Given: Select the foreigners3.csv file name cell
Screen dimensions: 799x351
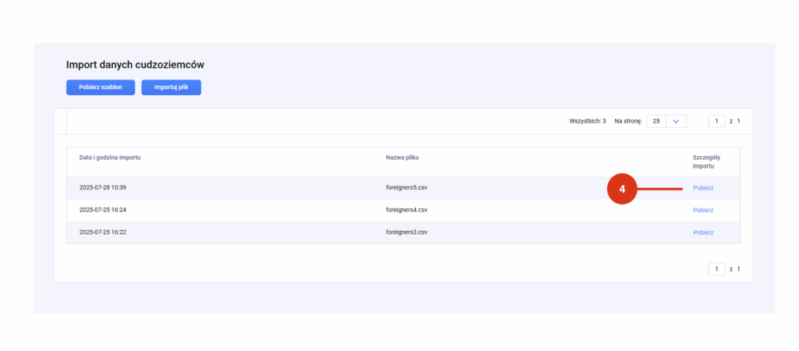Looking at the screenshot, I should [407, 232].
